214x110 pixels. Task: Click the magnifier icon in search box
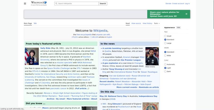coord(56,3)
